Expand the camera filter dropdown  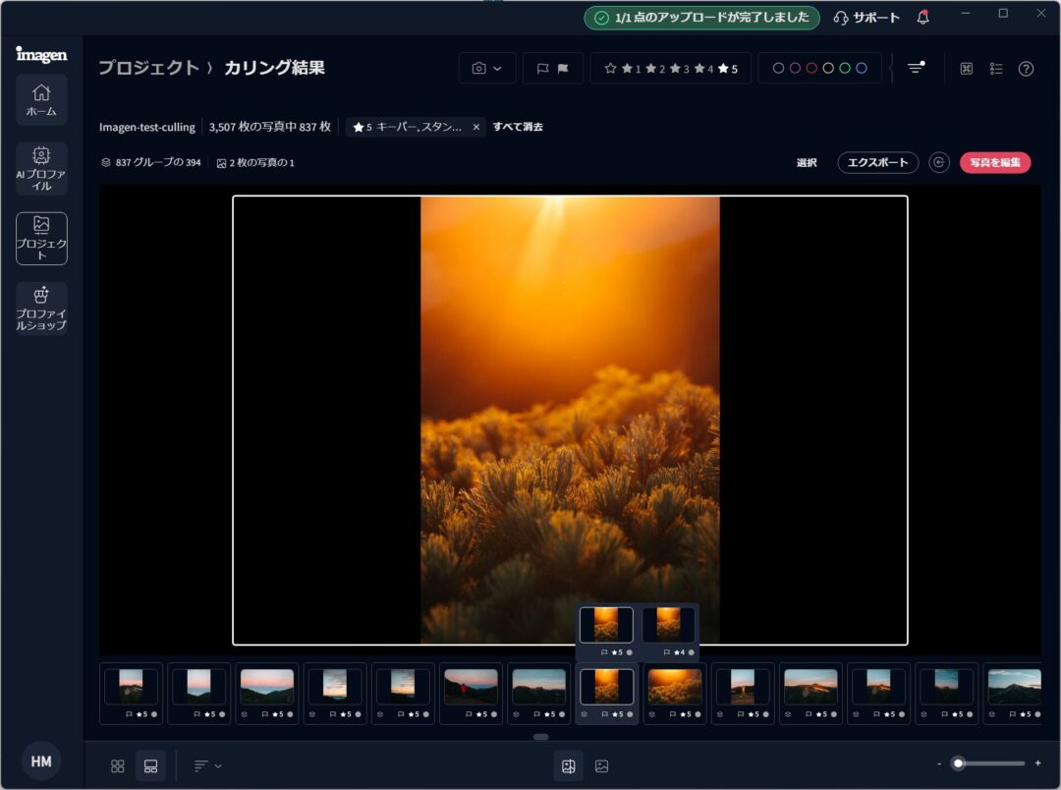pos(487,69)
